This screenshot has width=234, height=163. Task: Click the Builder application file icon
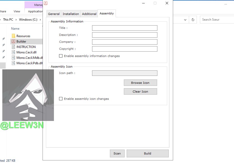13,42
